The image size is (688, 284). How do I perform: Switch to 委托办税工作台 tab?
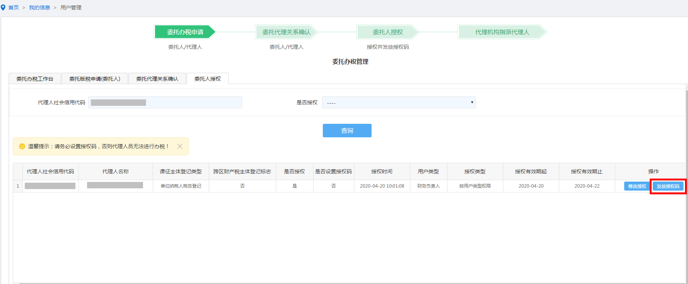(x=35, y=79)
